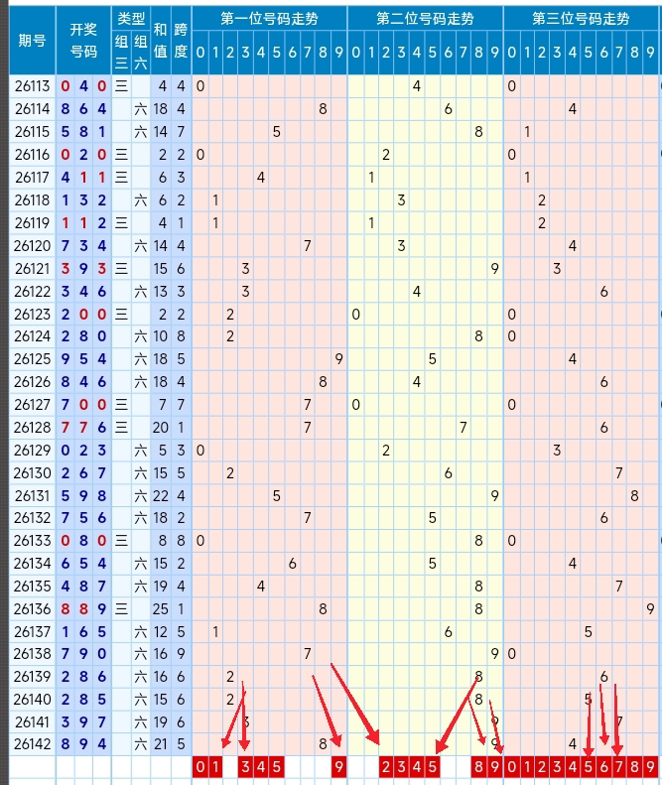This screenshot has width=662, height=785.
Task: Click the 跨度 column header
Action: (181, 40)
